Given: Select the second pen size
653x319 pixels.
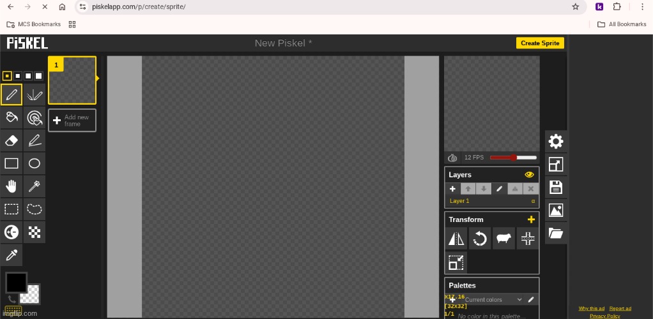Looking at the screenshot, I should pos(17,76).
